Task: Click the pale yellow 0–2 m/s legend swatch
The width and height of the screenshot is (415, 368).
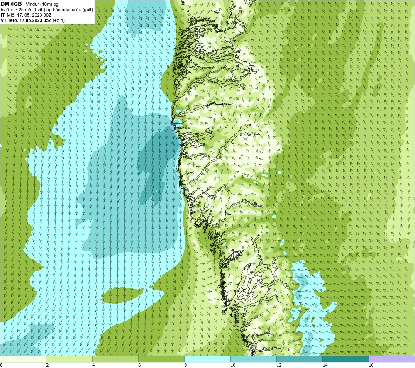Action: click(23, 359)
